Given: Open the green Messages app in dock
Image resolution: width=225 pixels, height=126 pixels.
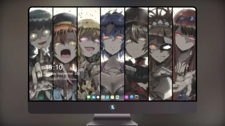Looking at the screenshot, I should [x=88, y=97].
